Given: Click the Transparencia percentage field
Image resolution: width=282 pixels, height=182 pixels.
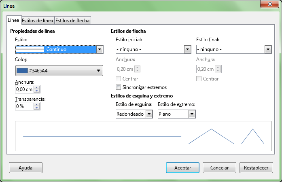Looking at the screenshot, I should point(24,106).
